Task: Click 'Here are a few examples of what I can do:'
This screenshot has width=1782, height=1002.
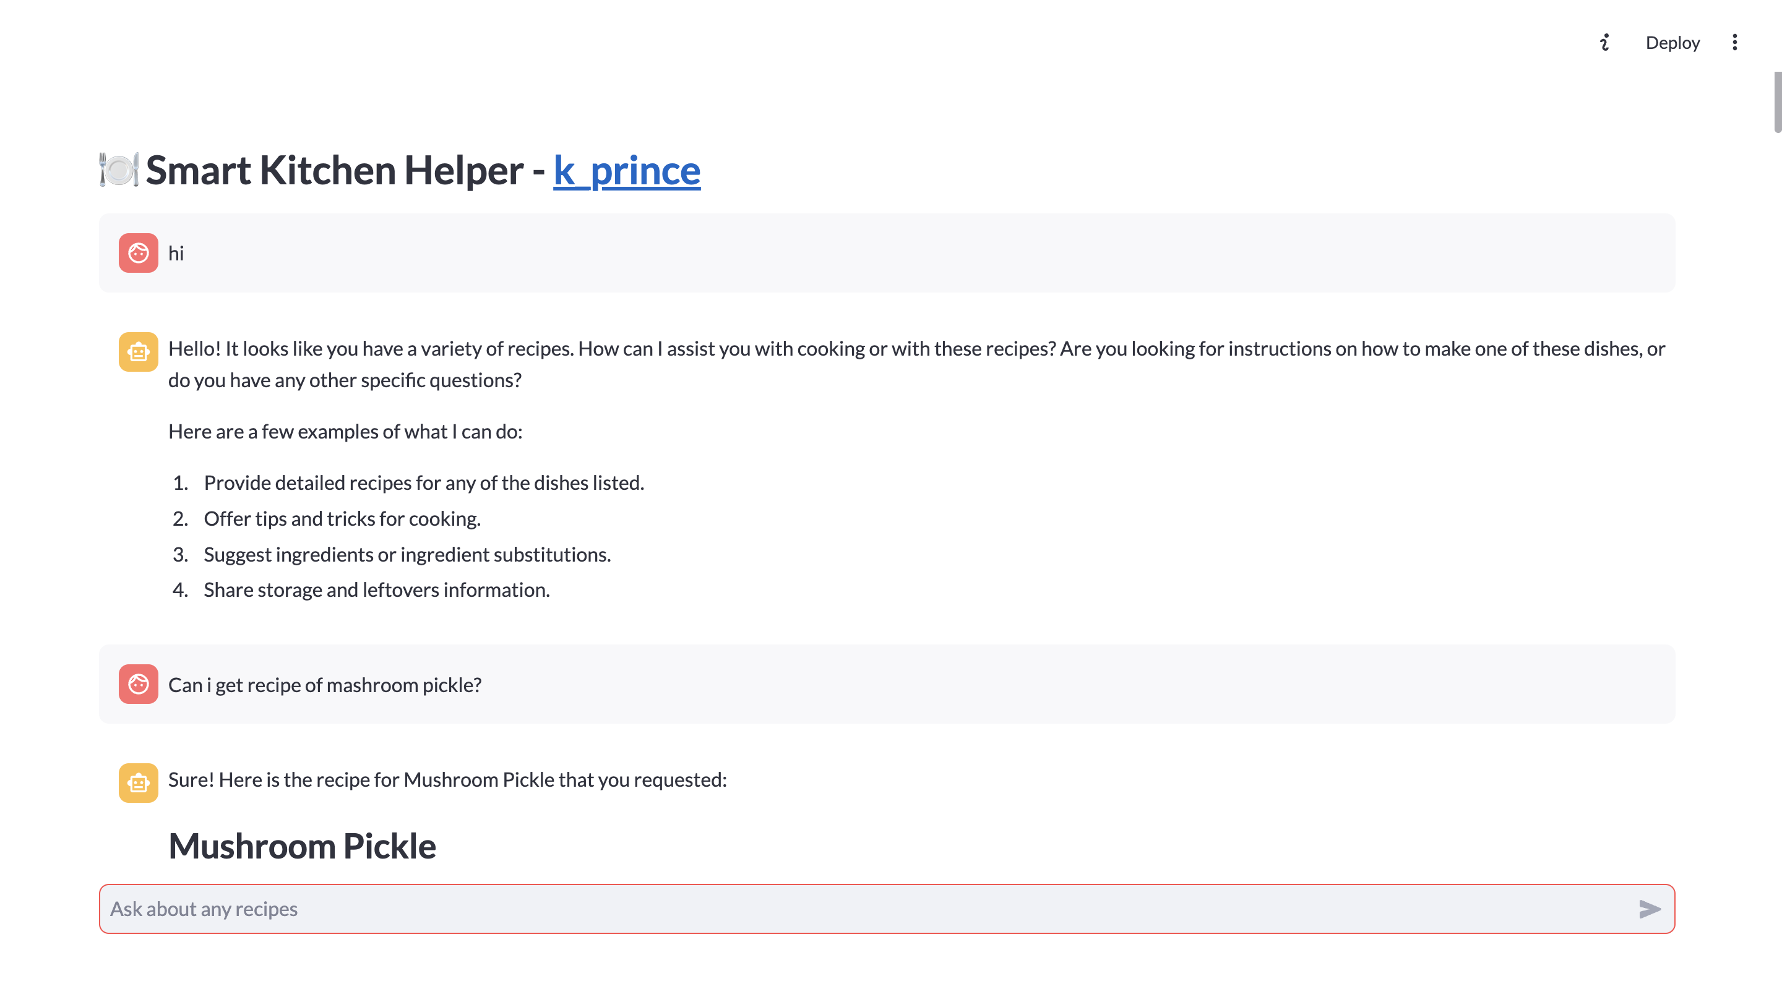Action: 346,432
